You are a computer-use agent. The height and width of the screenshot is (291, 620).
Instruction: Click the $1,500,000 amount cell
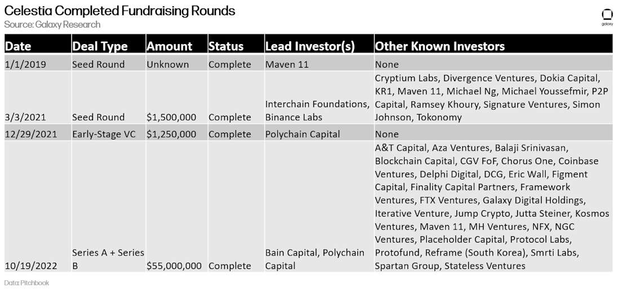pos(171,117)
